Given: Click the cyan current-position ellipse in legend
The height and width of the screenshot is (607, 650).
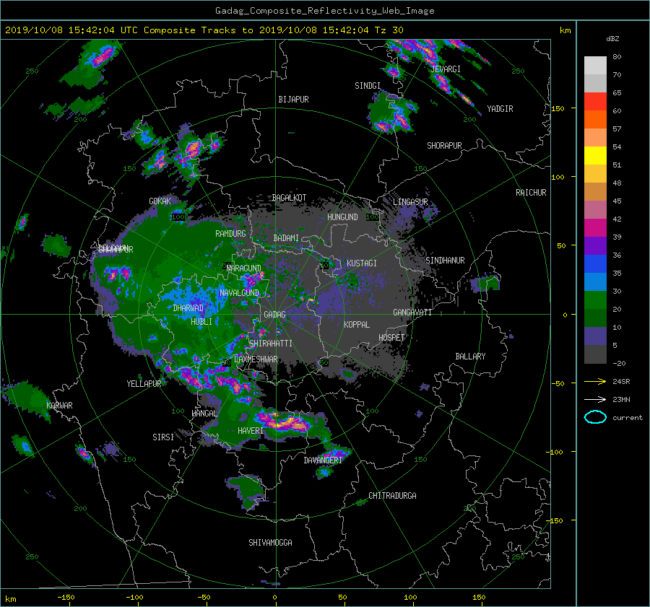Looking at the screenshot, I should click(x=595, y=417).
